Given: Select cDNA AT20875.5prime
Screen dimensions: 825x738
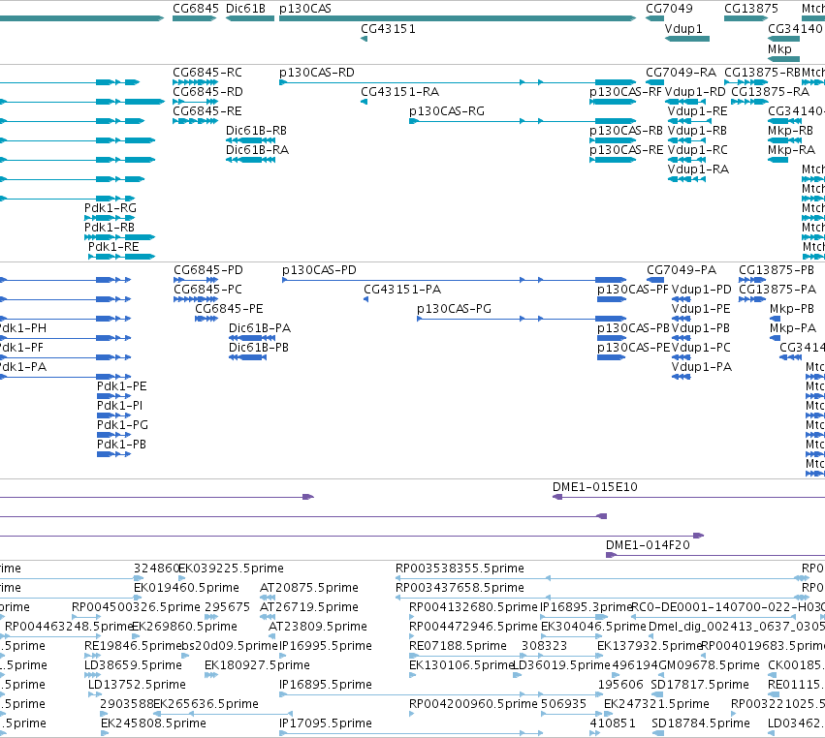Looking at the screenshot, I should click(x=268, y=598).
